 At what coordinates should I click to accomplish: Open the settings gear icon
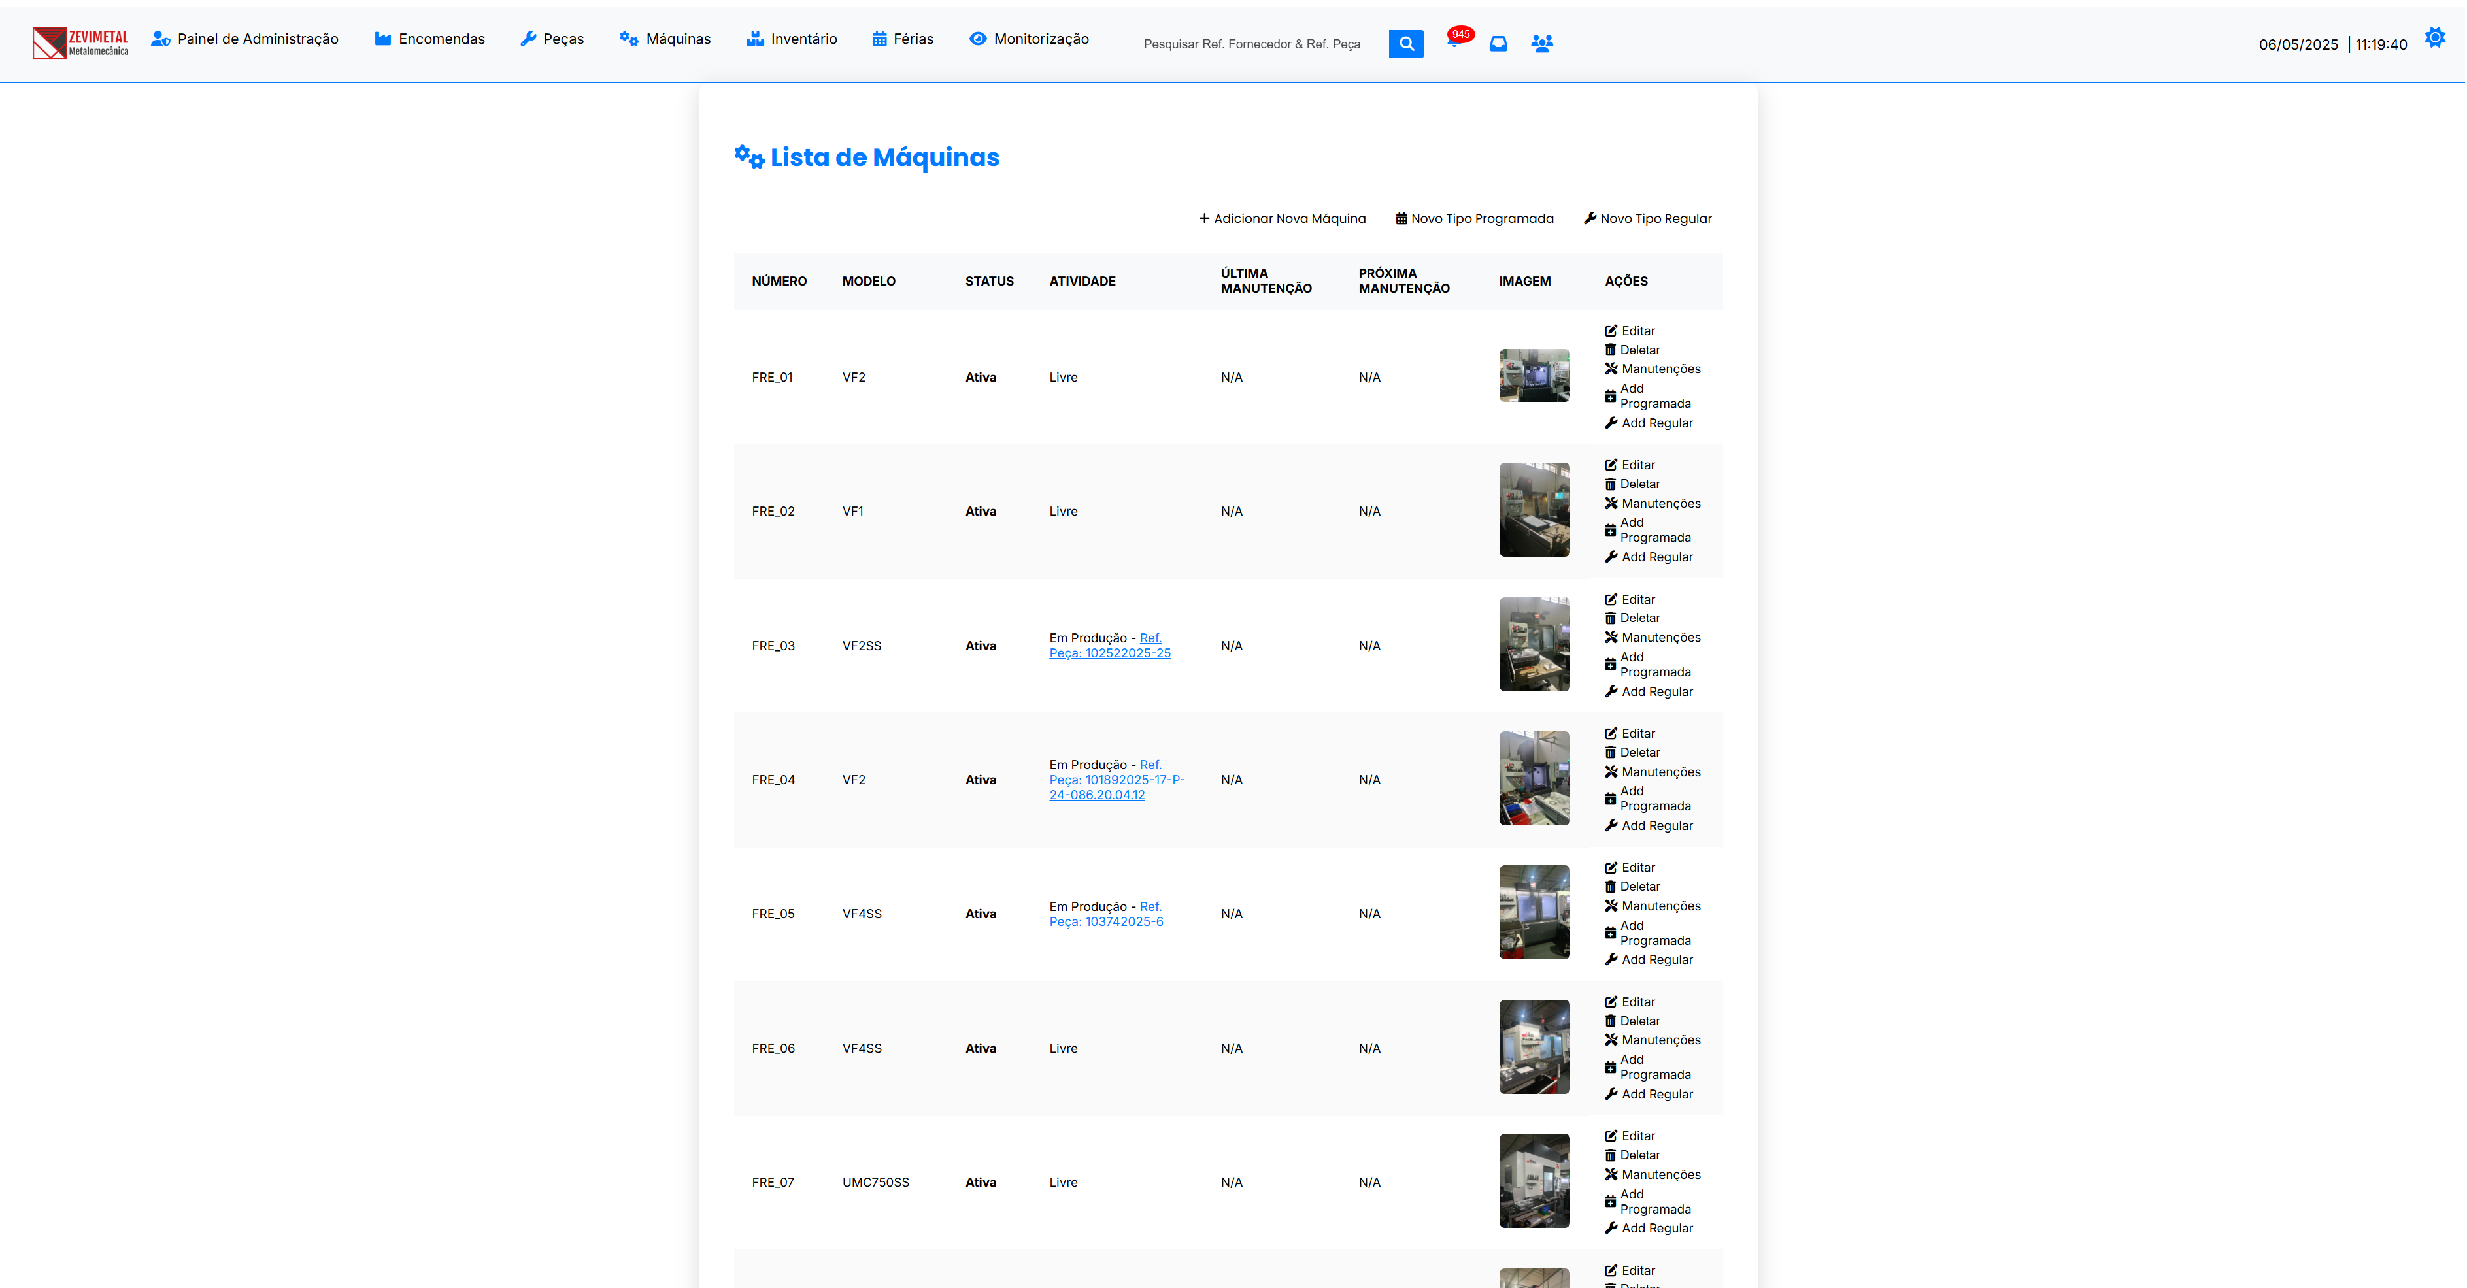click(2434, 39)
